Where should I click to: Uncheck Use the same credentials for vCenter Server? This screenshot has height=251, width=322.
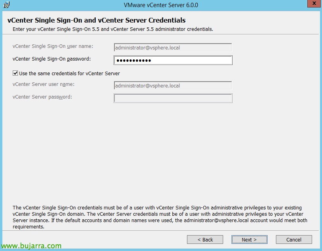click(x=15, y=73)
